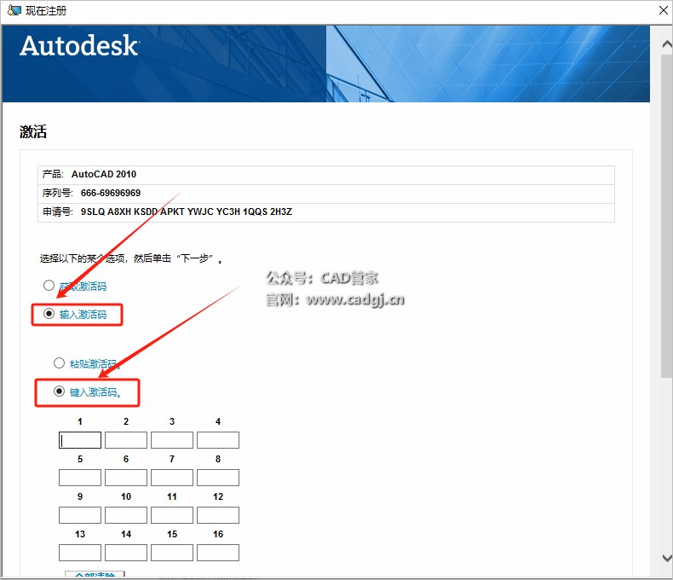Activate code entry field 15
Screen dimensions: 673x580
[172, 553]
